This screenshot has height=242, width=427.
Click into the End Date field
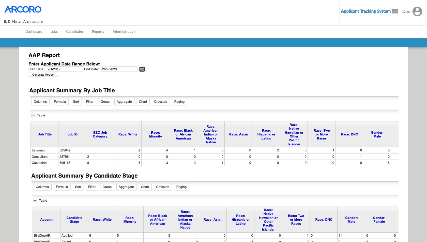[119, 69]
